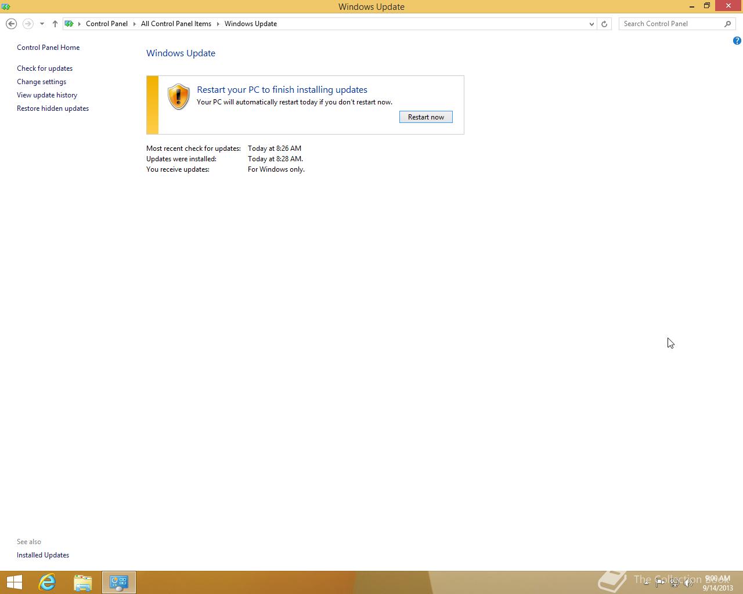Screen dimensions: 743x594
Task: Click the Restart now button
Action: click(426, 117)
